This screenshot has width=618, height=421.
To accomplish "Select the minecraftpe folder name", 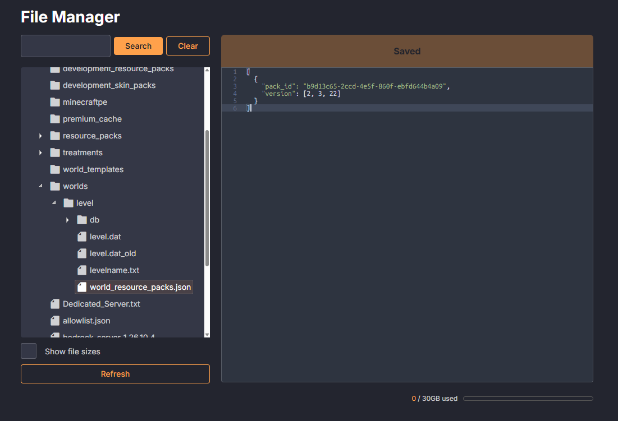I will tap(85, 102).
